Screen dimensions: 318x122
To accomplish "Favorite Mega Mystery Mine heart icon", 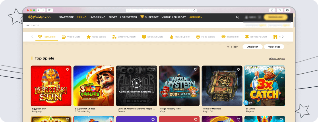I will [196, 69].
